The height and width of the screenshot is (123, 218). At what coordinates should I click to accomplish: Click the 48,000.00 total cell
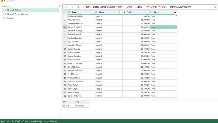pos(136,35)
